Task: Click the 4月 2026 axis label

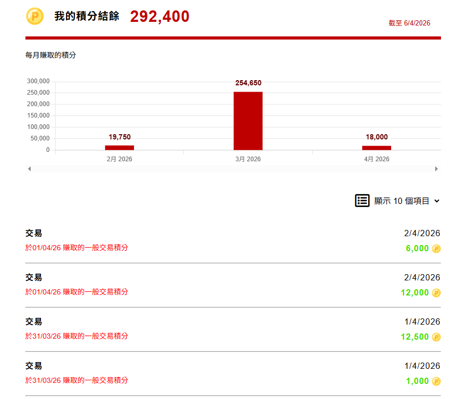Action: [377, 159]
